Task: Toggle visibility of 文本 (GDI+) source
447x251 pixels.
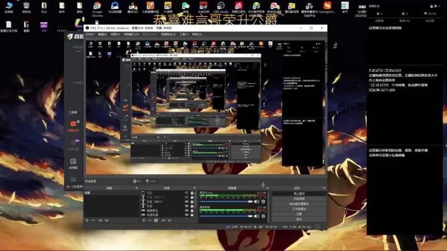Action: point(187,201)
